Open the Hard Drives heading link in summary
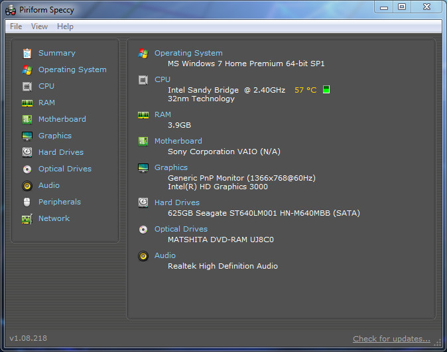 coord(177,202)
